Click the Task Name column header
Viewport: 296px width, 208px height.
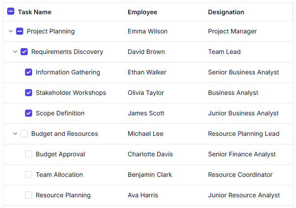pos(35,12)
